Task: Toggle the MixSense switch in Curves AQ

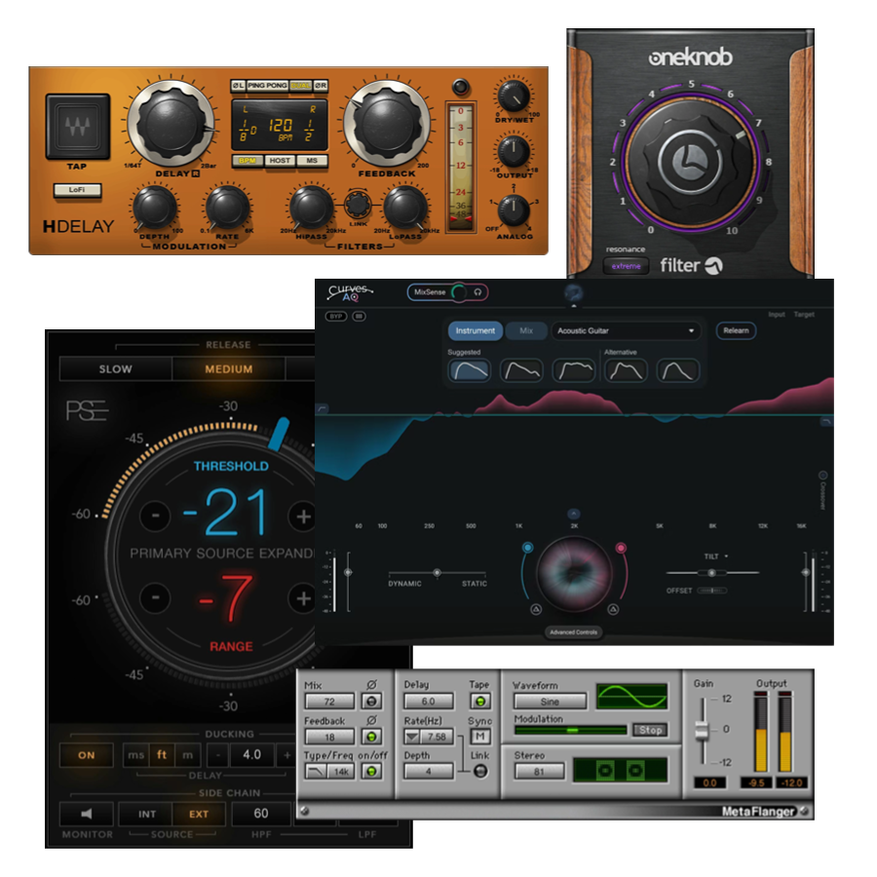Action: click(459, 292)
